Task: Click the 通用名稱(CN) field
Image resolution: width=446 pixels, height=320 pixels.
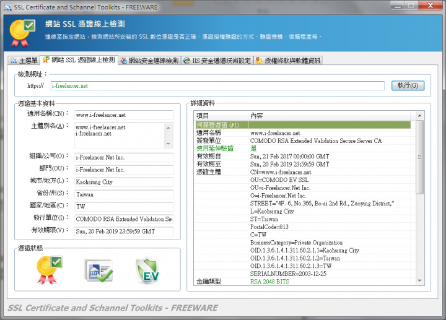Action: 124,115
